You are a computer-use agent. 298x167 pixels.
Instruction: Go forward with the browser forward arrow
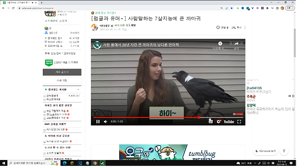point(8,8)
